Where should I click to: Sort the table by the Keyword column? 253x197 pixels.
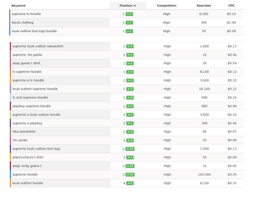[18, 6]
